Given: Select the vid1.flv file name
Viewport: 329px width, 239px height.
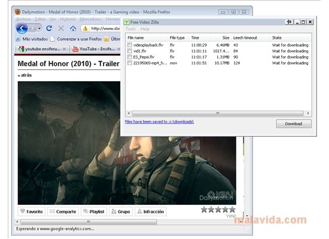Looking at the screenshot, I should coord(140,51).
